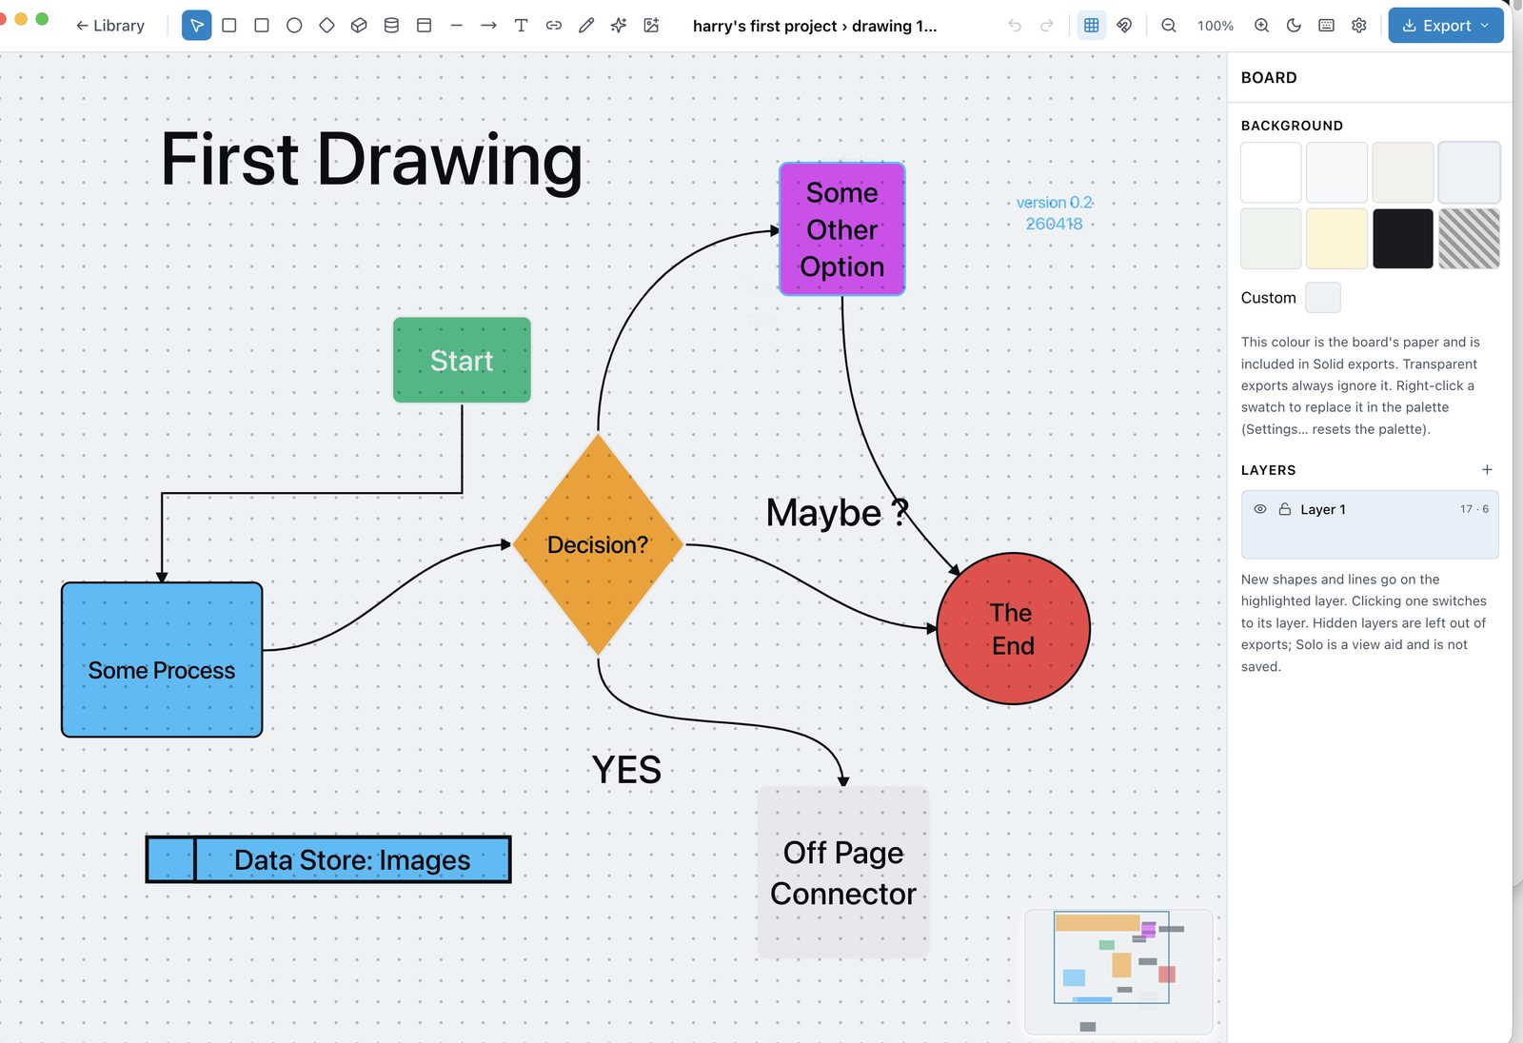
Task: Select the arrow connector tool
Action: [x=489, y=26]
